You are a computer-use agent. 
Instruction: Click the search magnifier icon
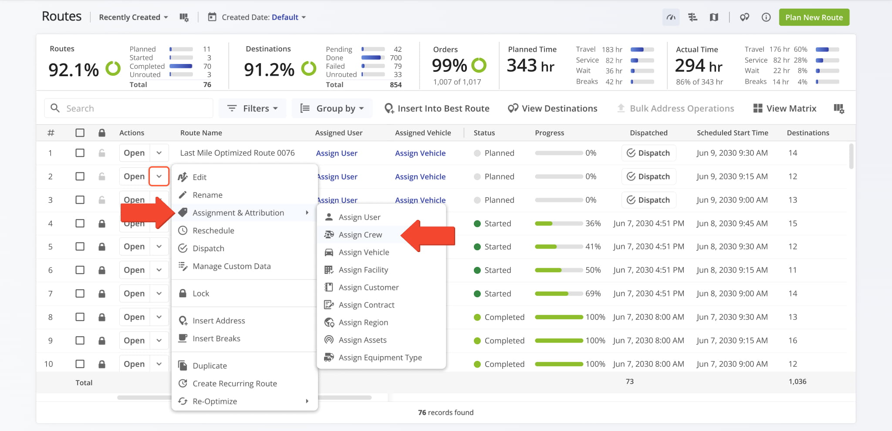point(55,108)
